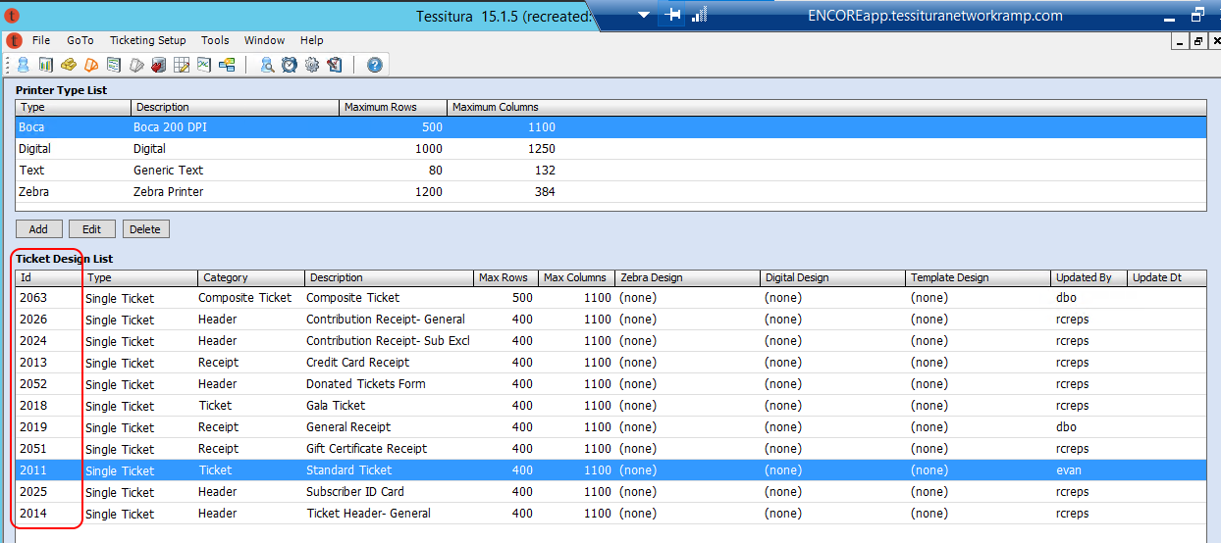Click the blue help question mark icon
1221x543 pixels.
pyautogui.click(x=374, y=66)
